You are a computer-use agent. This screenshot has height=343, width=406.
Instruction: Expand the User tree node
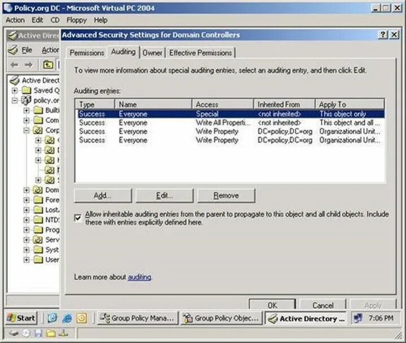click(x=27, y=260)
